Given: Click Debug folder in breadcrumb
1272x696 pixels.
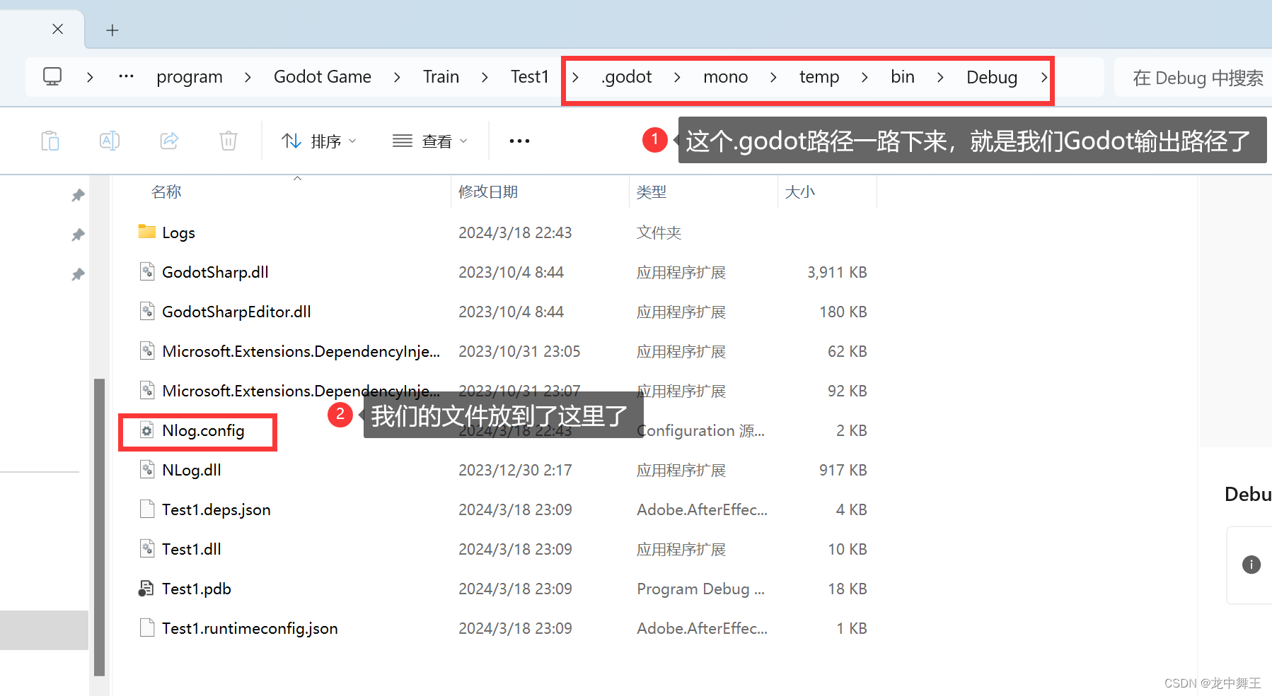Looking at the screenshot, I should (x=992, y=77).
